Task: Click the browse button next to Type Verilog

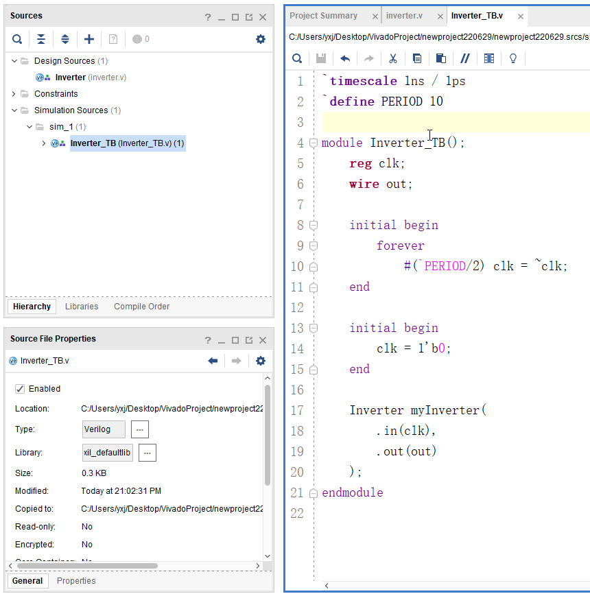Action: 140,429
